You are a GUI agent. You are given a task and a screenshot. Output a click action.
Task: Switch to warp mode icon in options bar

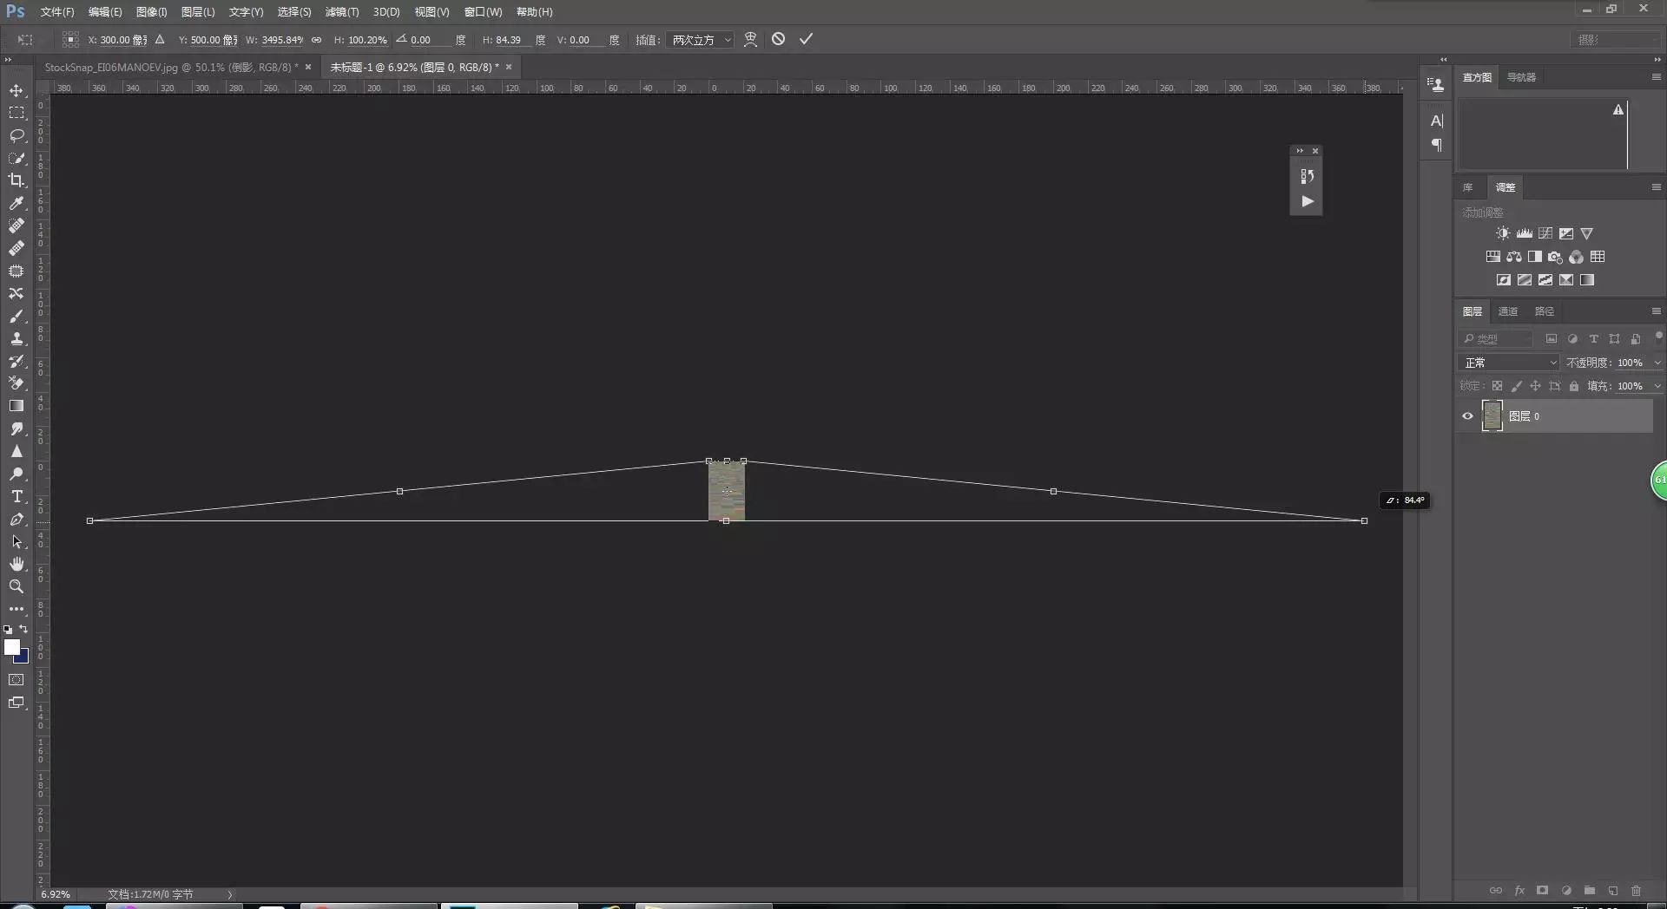[751, 39]
